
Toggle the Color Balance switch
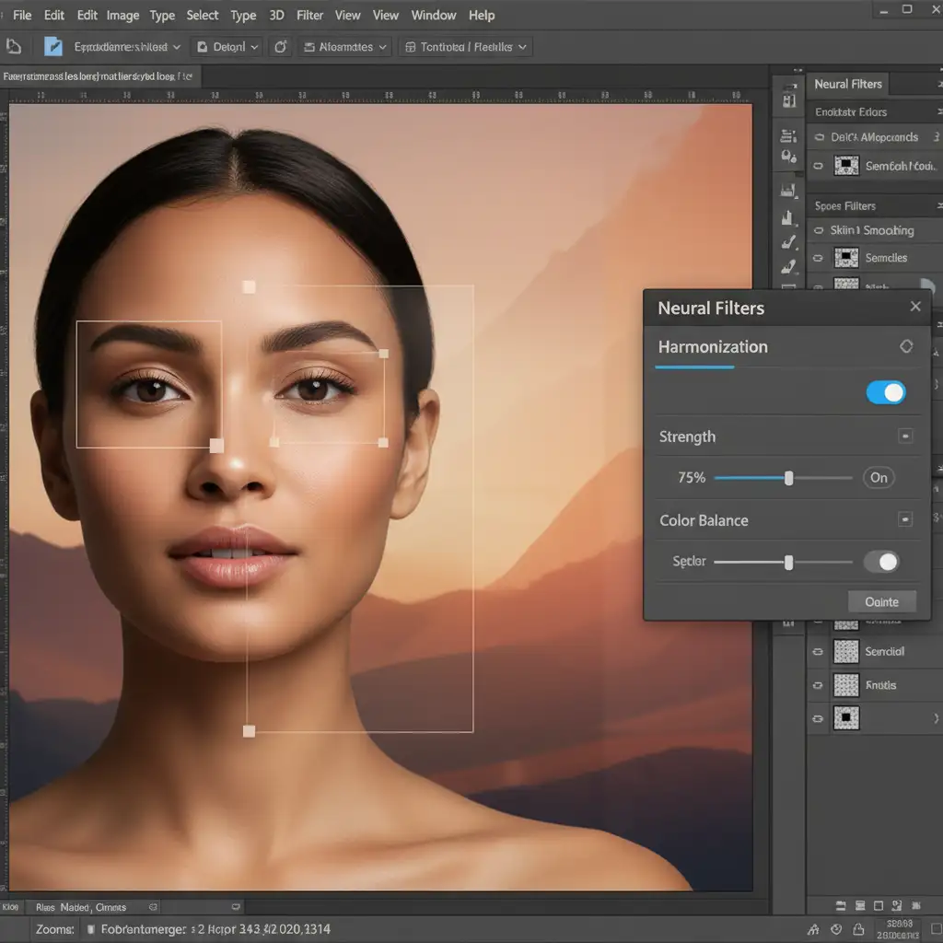coord(881,562)
